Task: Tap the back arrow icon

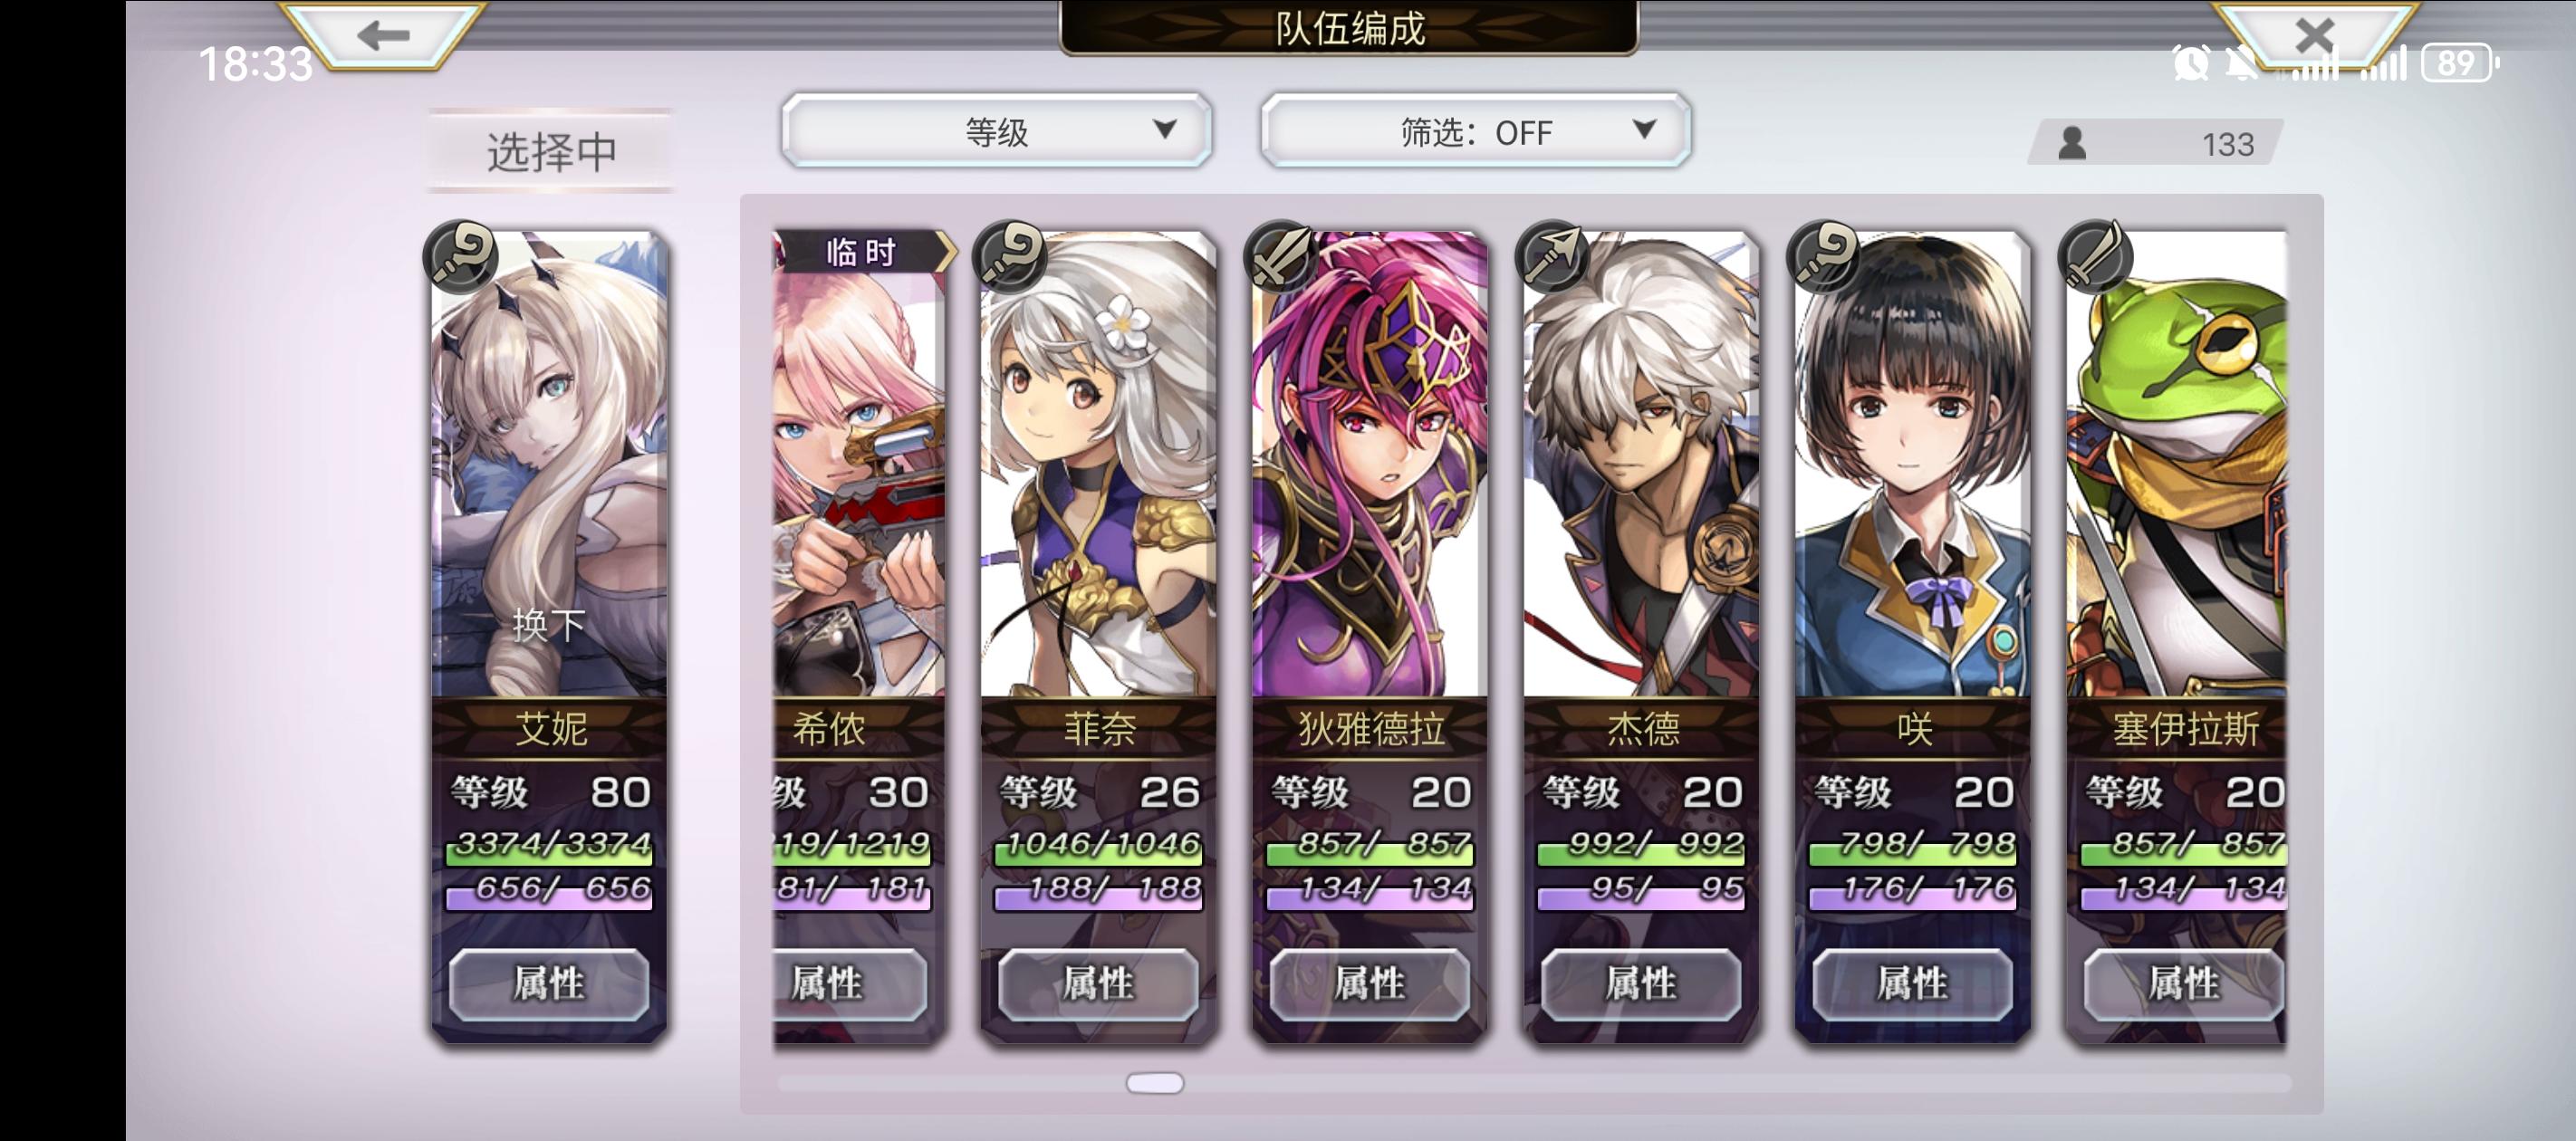Action: click(383, 36)
